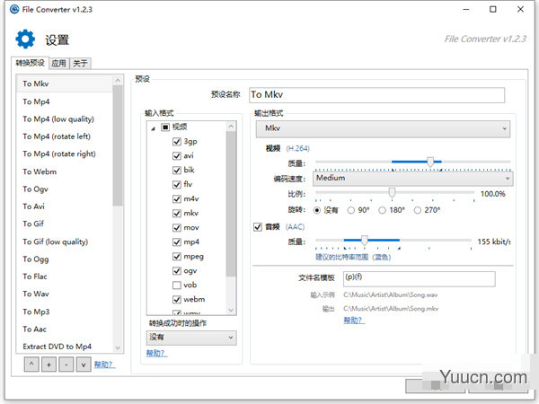The height and width of the screenshot is (404, 539).
Task: Select the To Mp3 preset
Action: click(x=65, y=312)
